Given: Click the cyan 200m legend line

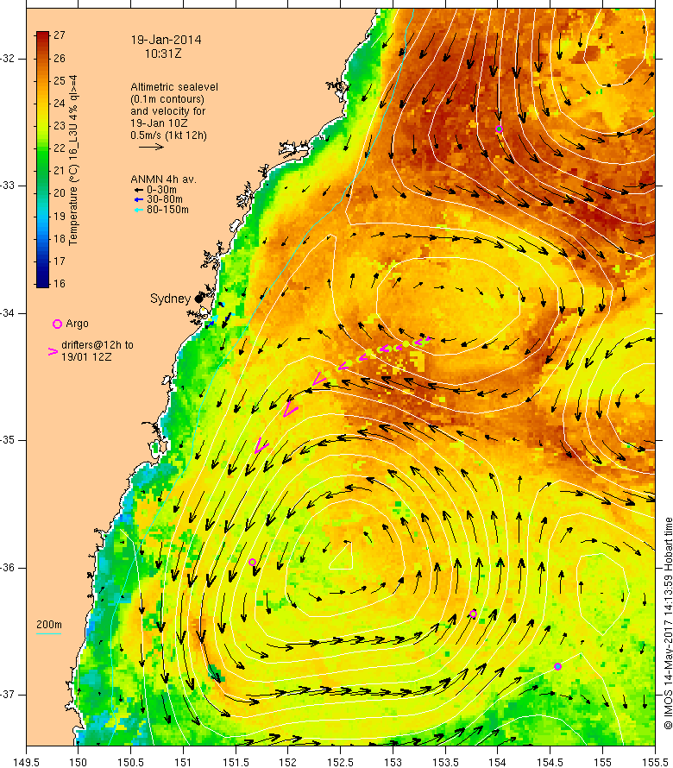Looking at the screenshot, I should point(49,633).
